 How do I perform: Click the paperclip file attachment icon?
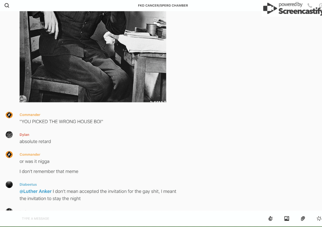tap(303, 219)
